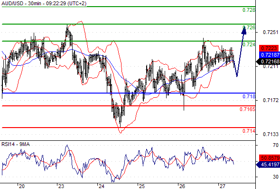280x189 pixels.
Task: Select date marker 25 on time axis
Action: 142,186
